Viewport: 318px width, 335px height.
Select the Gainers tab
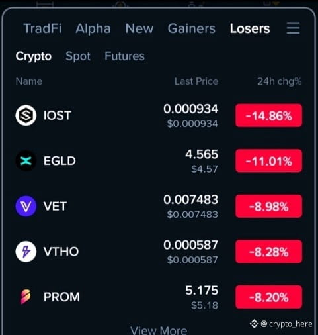tap(192, 28)
